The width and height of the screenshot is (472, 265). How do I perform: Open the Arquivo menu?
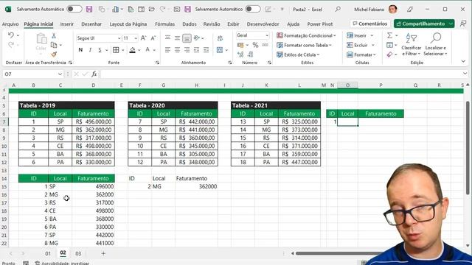[x=10, y=24]
